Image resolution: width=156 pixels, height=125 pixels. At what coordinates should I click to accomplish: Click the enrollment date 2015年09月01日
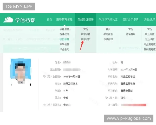coord(129,70)
